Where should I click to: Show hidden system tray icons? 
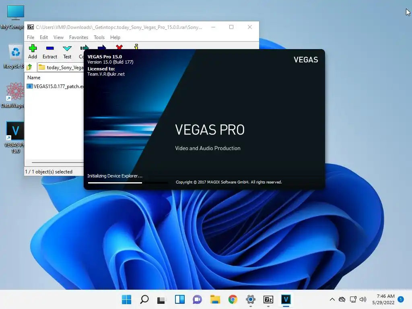tap(332, 299)
